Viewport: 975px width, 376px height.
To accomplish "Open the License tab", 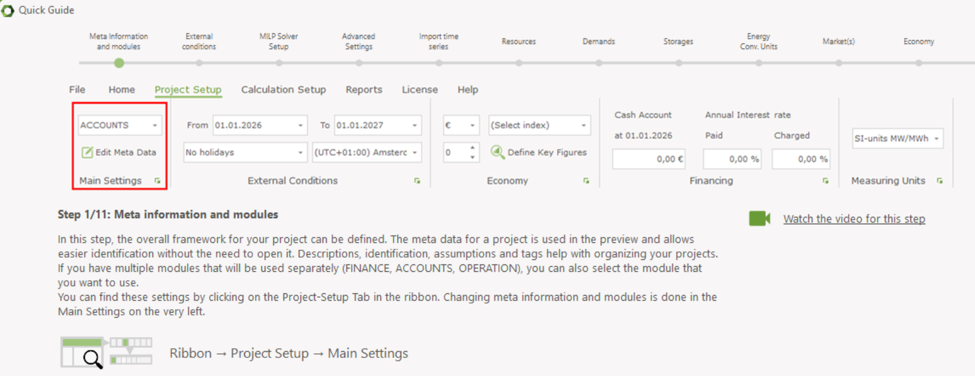I will pos(420,89).
